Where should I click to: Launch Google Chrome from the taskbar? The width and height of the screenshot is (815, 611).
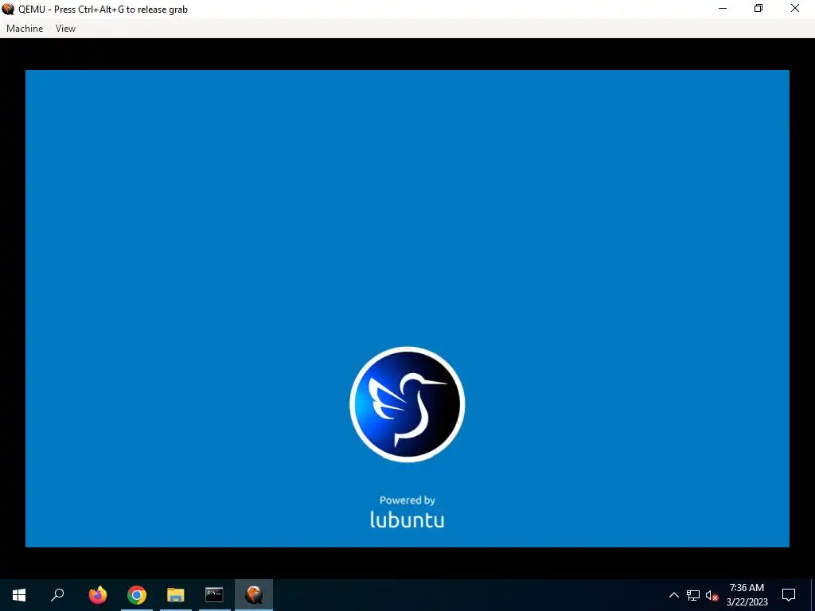137,595
